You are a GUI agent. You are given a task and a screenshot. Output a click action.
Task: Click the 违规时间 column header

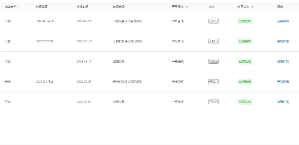(x=82, y=7)
